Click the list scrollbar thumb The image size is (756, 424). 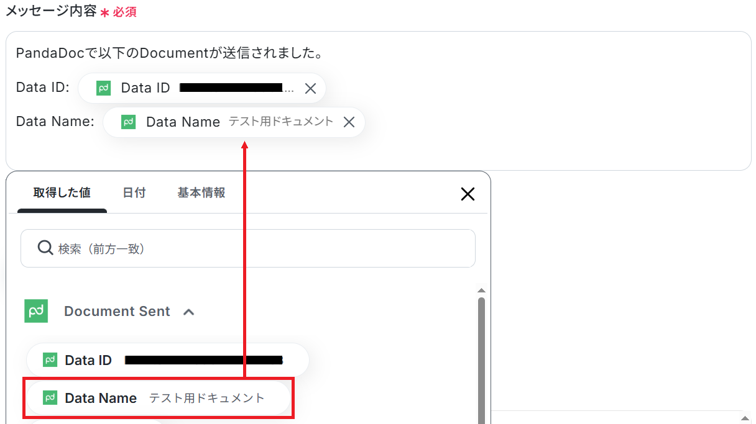(x=481, y=360)
